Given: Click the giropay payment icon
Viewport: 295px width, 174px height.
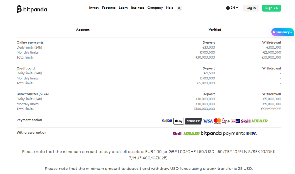Looking at the screenshot, I should pyautogui.click(x=235, y=121).
